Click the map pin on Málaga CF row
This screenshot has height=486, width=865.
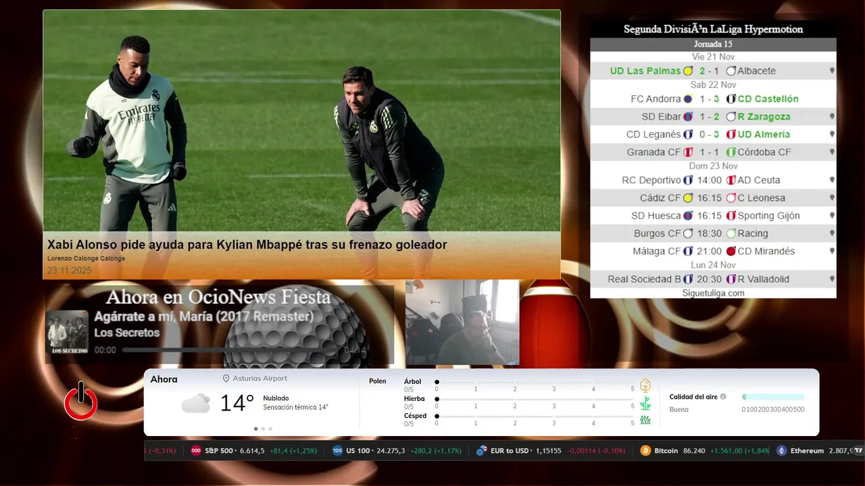(x=832, y=251)
